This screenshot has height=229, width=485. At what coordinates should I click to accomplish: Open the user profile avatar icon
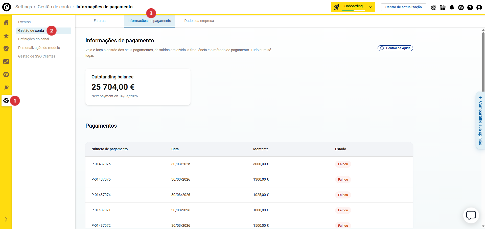[x=479, y=8]
